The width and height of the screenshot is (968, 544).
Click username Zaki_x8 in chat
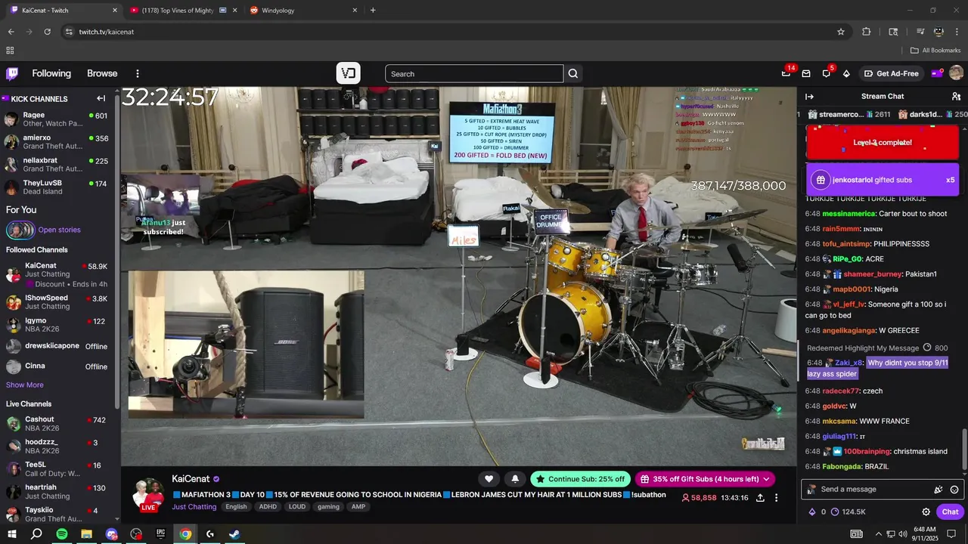coord(849,363)
